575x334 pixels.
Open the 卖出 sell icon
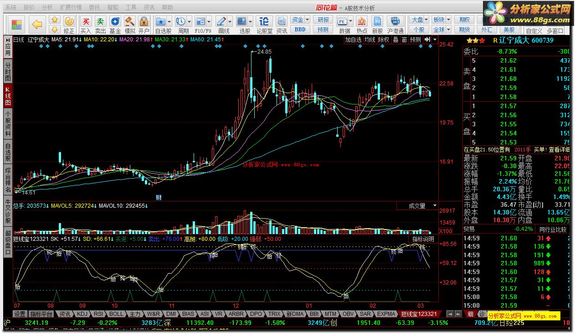coord(100,21)
